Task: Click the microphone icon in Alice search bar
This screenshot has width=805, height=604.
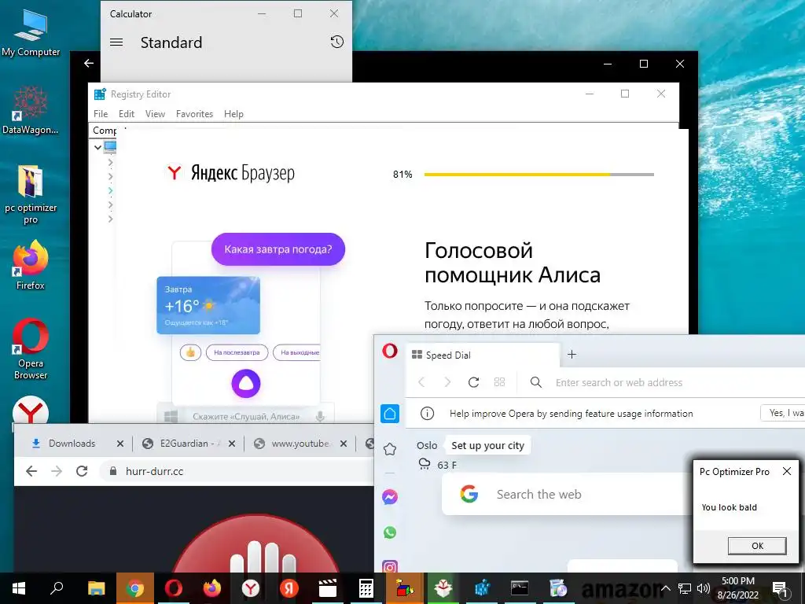Action: click(321, 417)
